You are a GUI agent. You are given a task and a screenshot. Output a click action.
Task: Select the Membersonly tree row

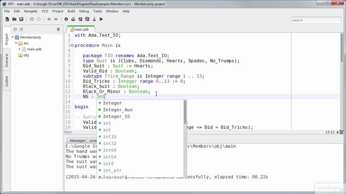[30, 37]
